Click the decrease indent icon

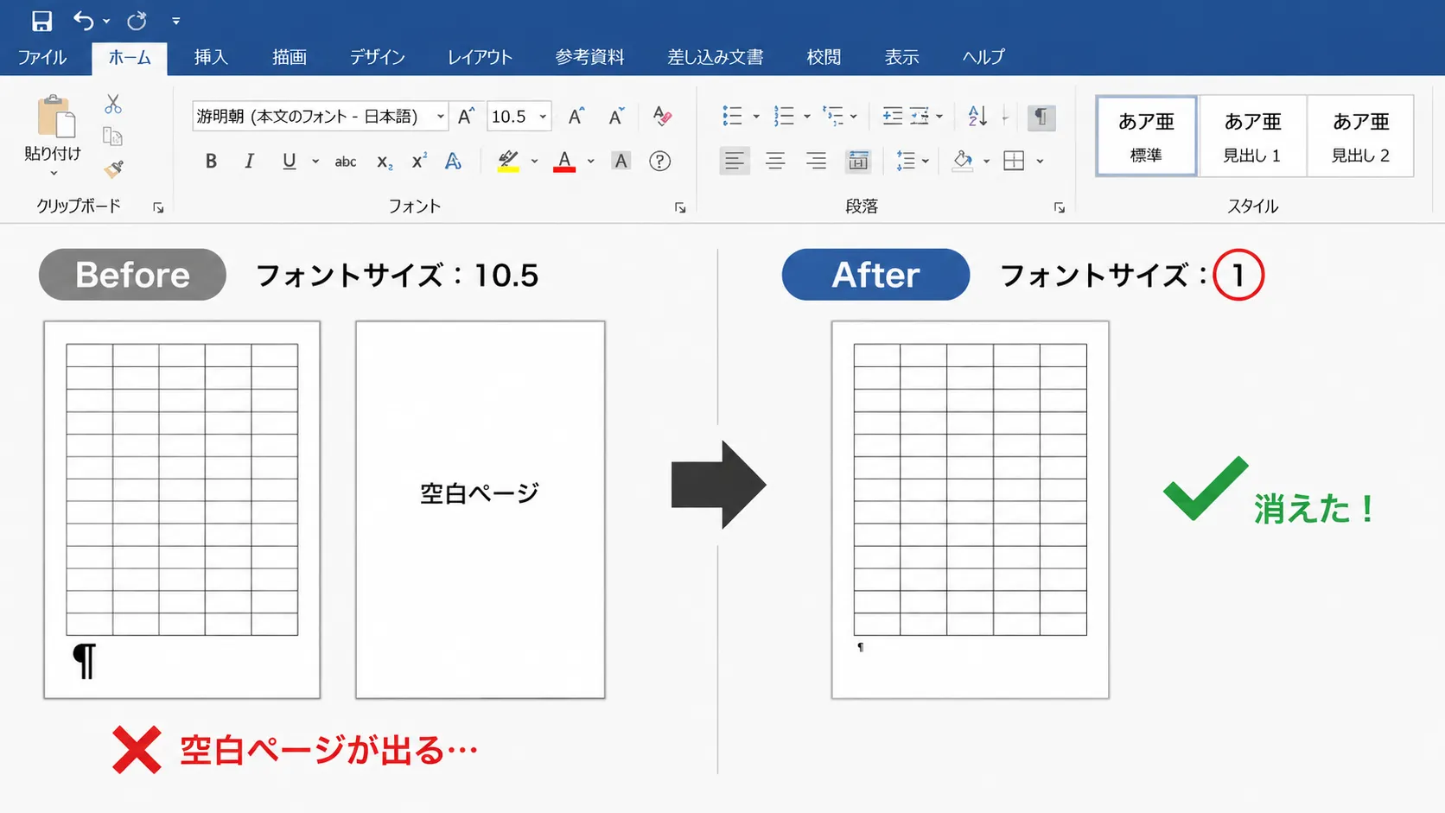893,116
